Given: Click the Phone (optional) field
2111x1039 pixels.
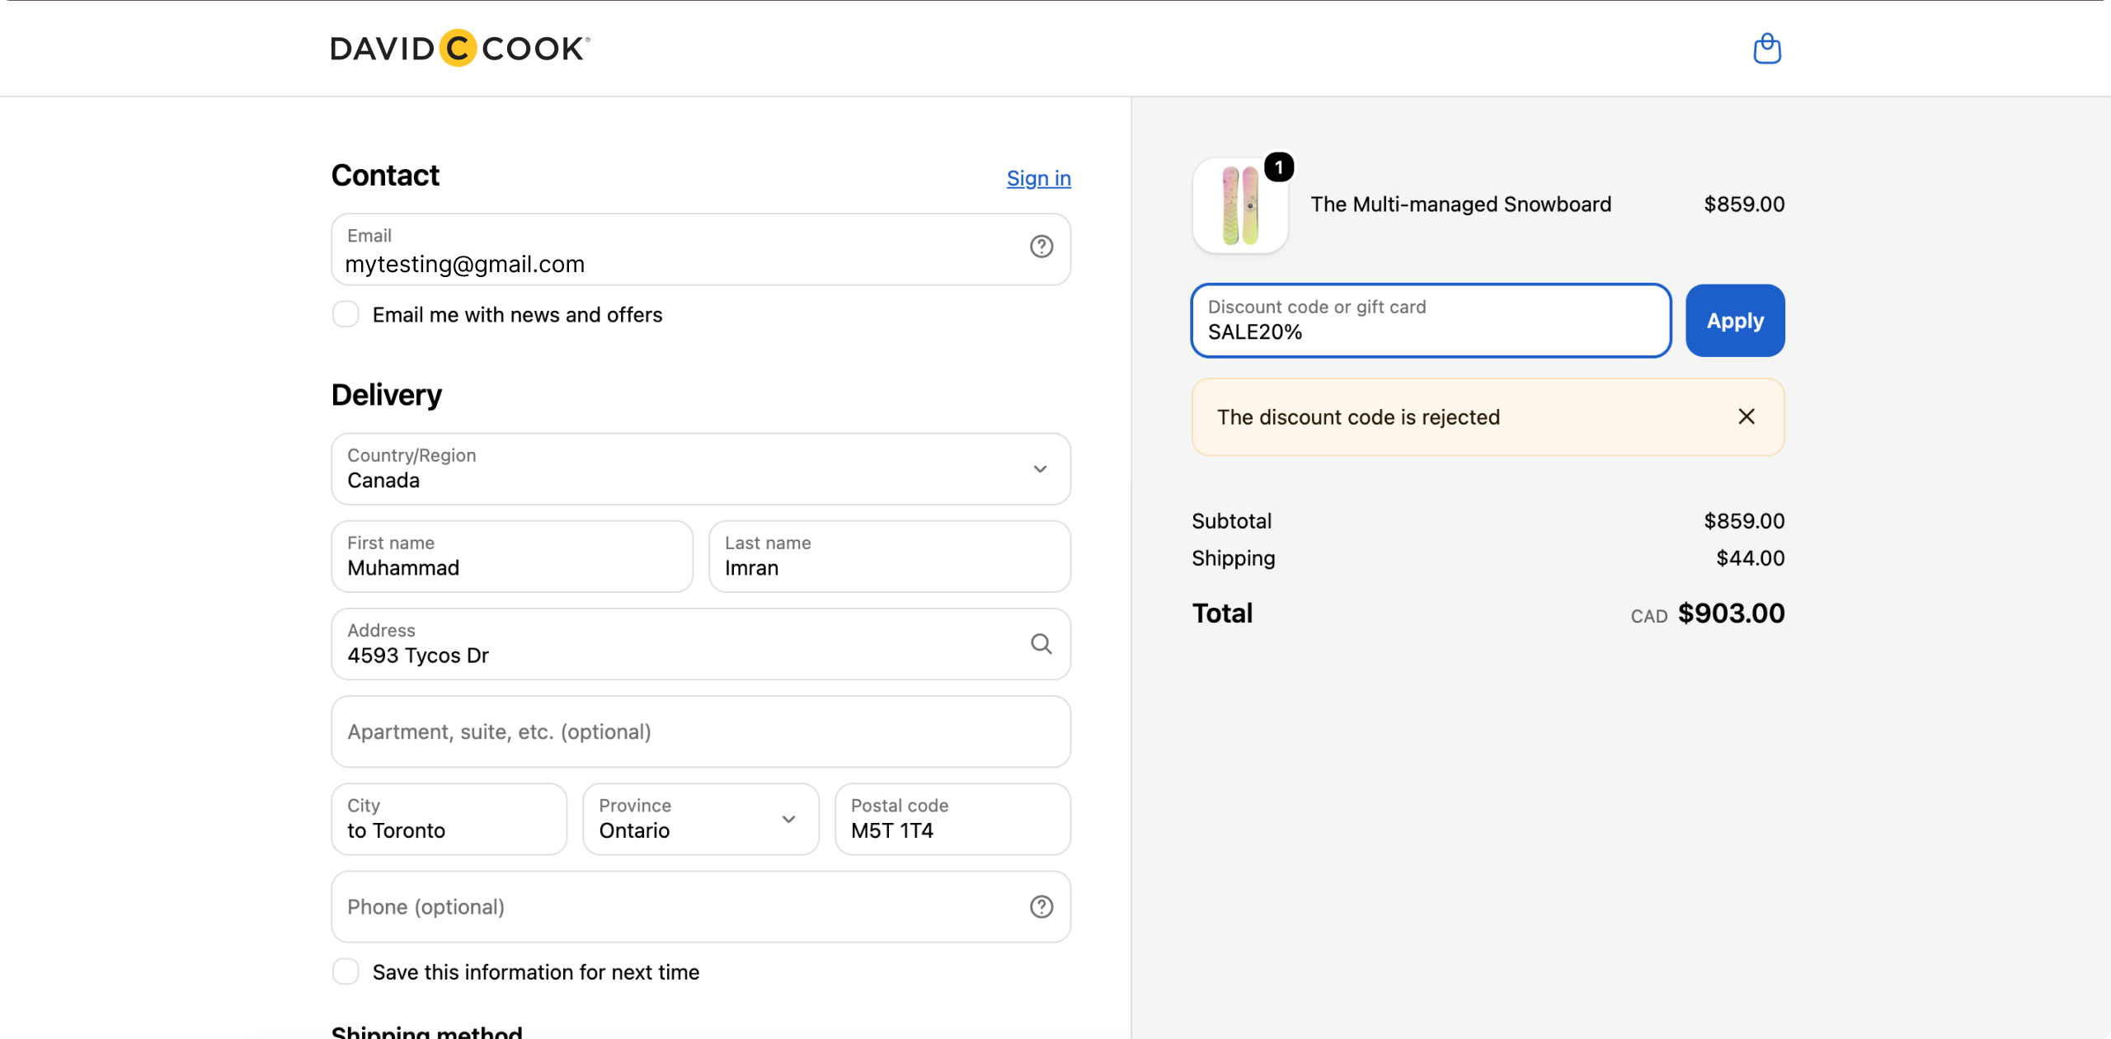Looking at the screenshot, I should (x=701, y=907).
